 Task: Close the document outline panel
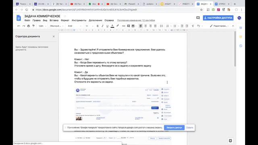[x=54, y=37]
